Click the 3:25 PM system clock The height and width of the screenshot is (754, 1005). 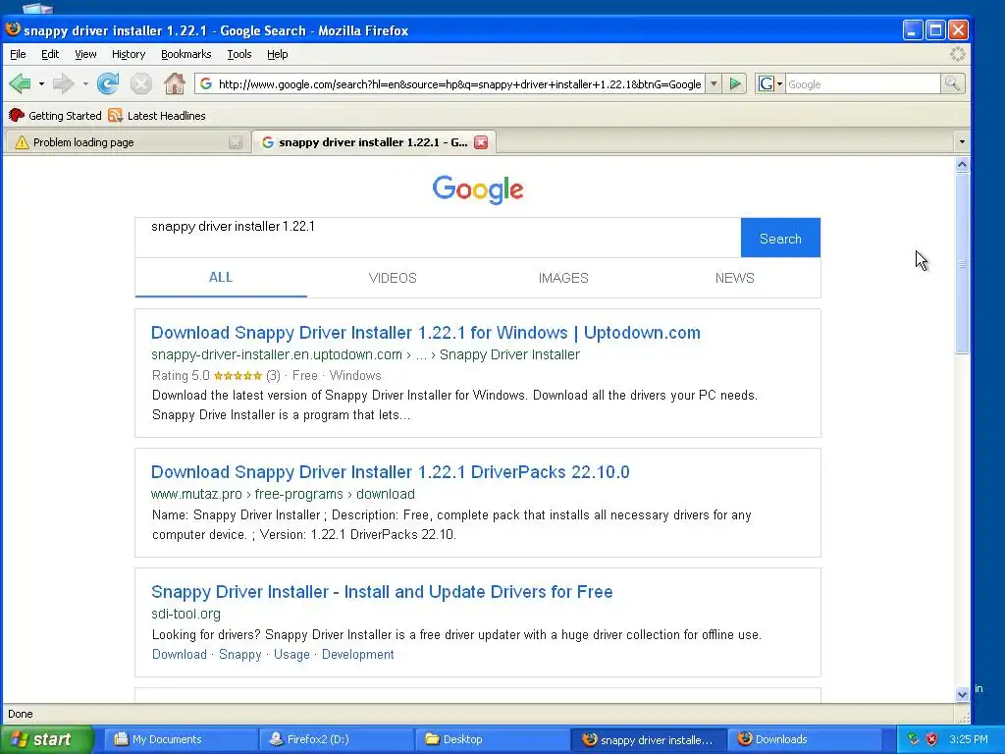click(x=969, y=739)
